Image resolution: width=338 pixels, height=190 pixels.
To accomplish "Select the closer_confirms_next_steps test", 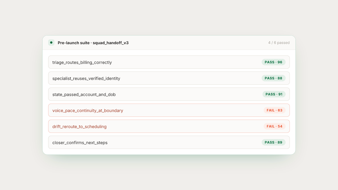I will pyautogui.click(x=169, y=142).
